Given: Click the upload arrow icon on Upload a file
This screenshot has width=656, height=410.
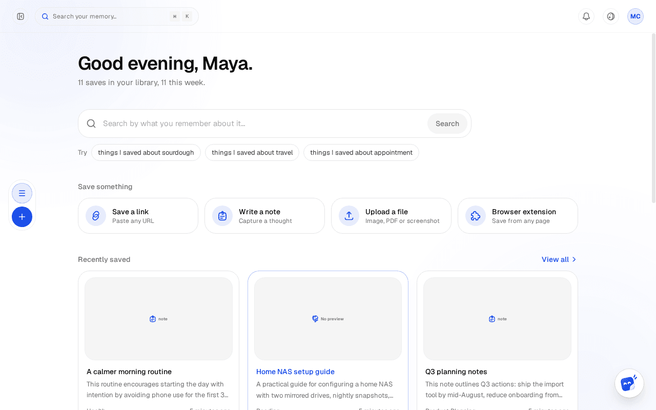Looking at the screenshot, I should [349, 216].
